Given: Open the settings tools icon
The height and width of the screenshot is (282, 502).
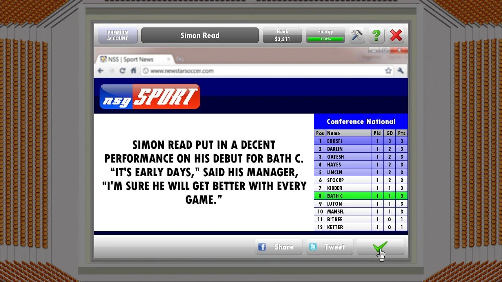Looking at the screenshot, I should point(357,35).
